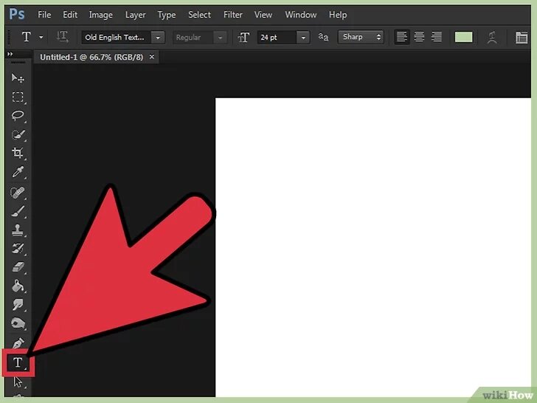Open the font size dropdown arrow

point(303,38)
